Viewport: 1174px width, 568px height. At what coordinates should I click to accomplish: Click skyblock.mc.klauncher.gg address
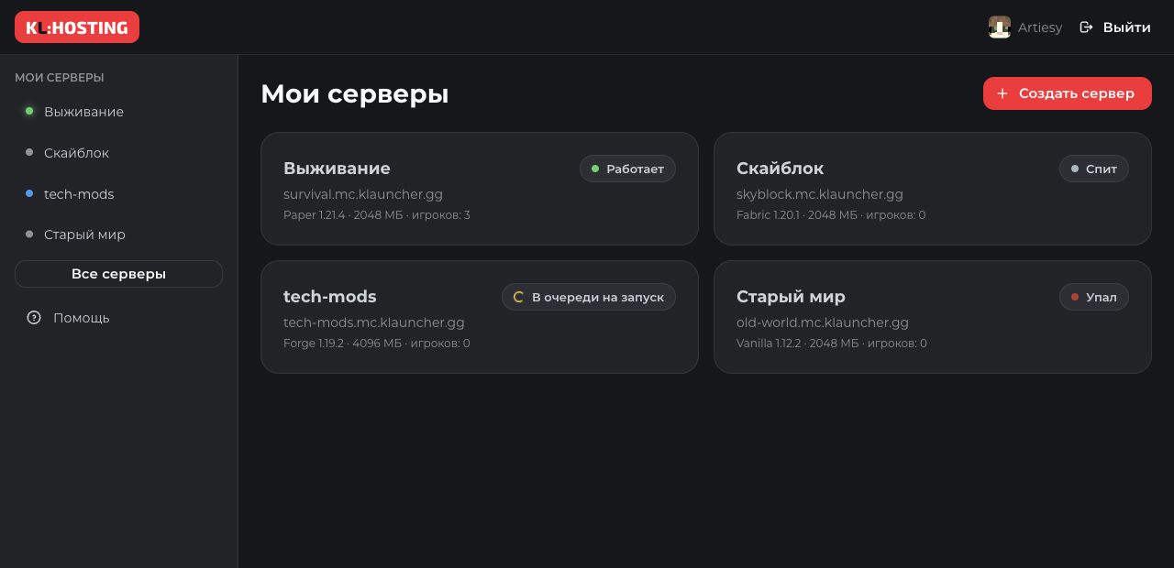[820, 194]
